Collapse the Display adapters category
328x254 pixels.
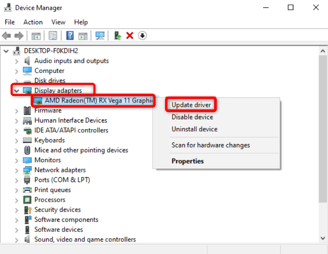16,90
